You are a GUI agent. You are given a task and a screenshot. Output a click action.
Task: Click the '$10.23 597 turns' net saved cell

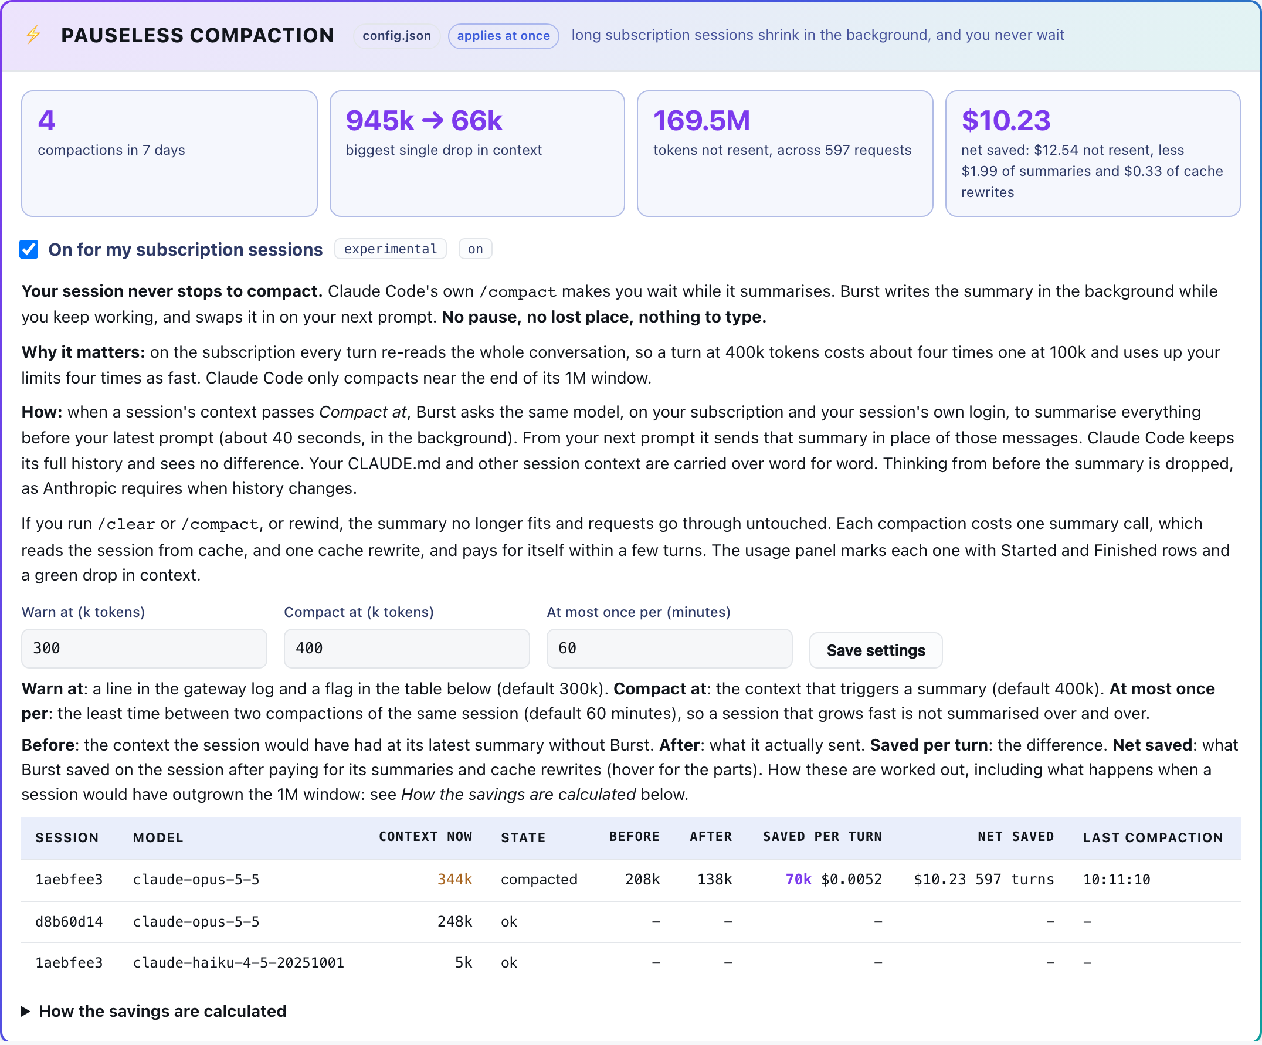[985, 880]
